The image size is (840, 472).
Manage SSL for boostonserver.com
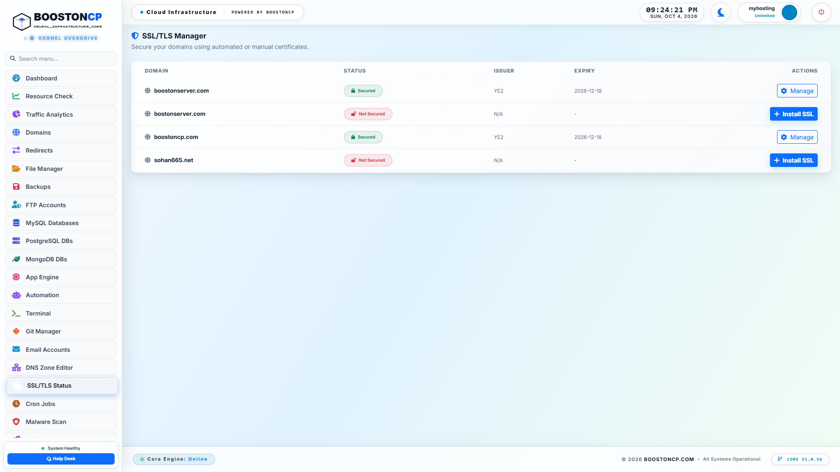click(x=797, y=91)
